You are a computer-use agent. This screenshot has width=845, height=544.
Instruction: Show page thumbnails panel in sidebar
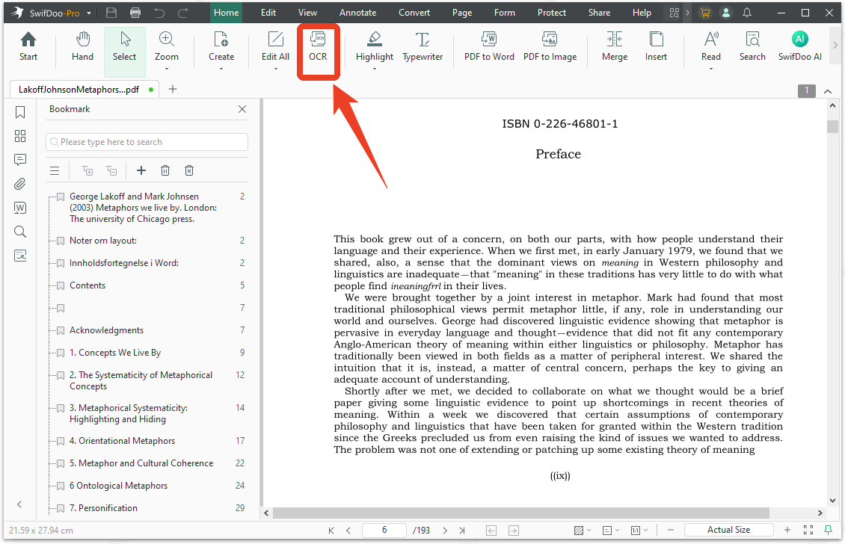click(x=20, y=136)
